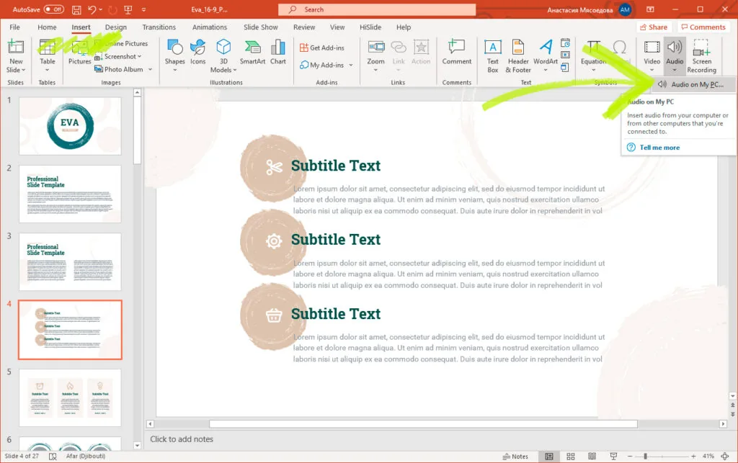Click the zoom slider handle
This screenshot has height=463, width=738.
pos(645,457)
